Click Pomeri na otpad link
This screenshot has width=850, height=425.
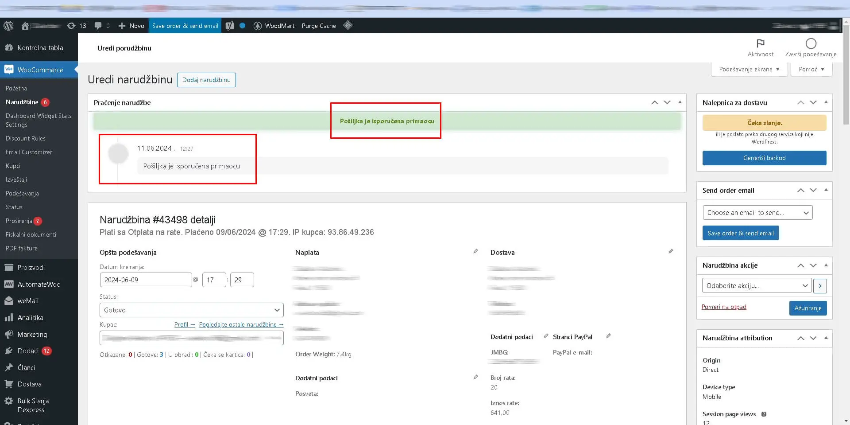click(x=724, y=307)
